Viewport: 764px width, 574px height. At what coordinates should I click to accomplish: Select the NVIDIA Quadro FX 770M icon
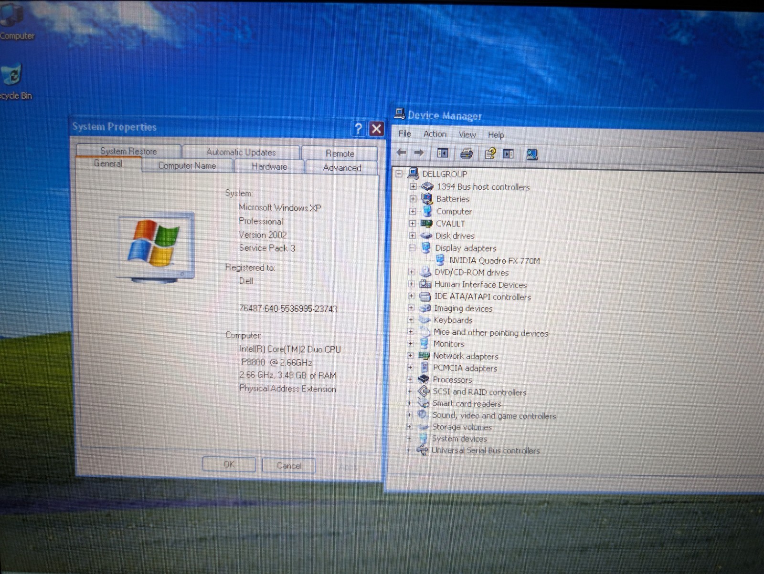pyautogui.click(x=440, y=260)
